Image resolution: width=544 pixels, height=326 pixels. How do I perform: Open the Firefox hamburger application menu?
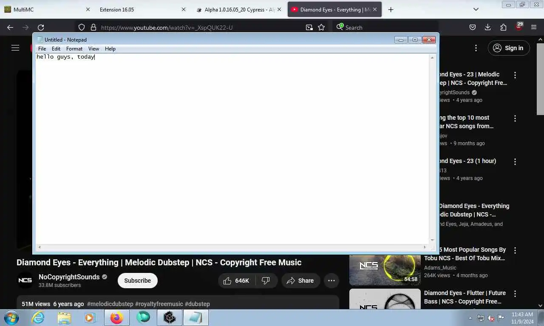tap(534, 28)
